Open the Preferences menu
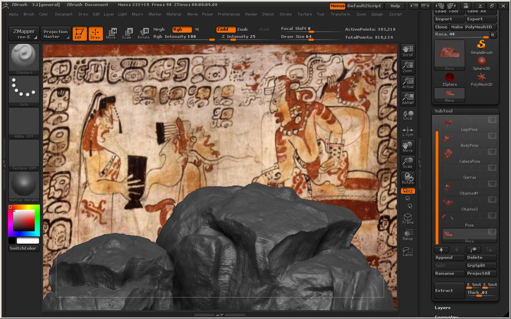Image resolution: width=511 pixels, height=319 pixels. [x=229, y=14]
